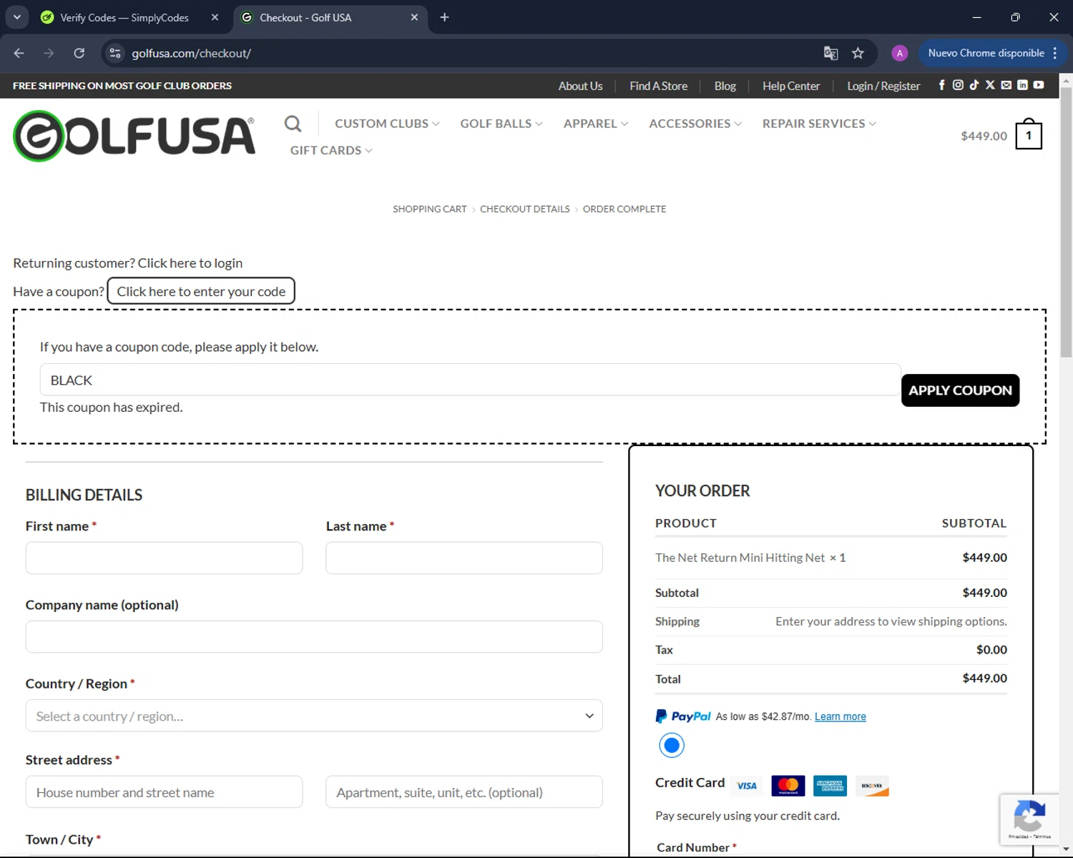Image resolution: width=1073 pixels, height=858 pixels.
Task: Open Golf USA TikTok icon
Action: (x=974, y=85)
